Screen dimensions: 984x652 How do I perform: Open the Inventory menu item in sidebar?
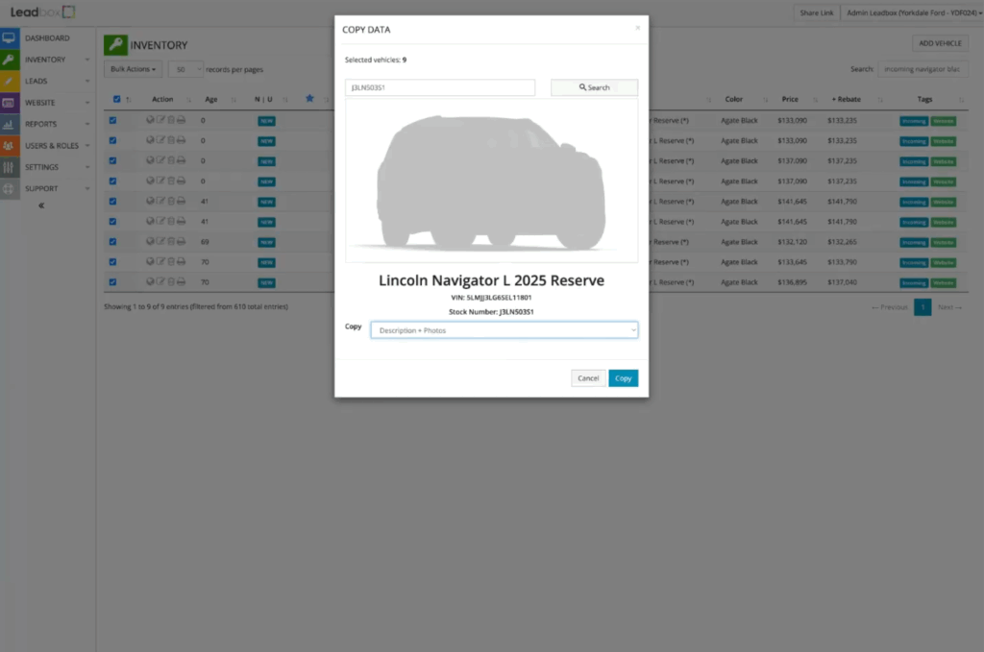[x=45, y=60]
